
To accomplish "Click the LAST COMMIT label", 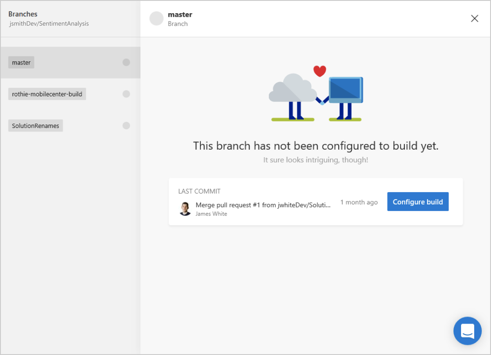I will coord(200,191).
